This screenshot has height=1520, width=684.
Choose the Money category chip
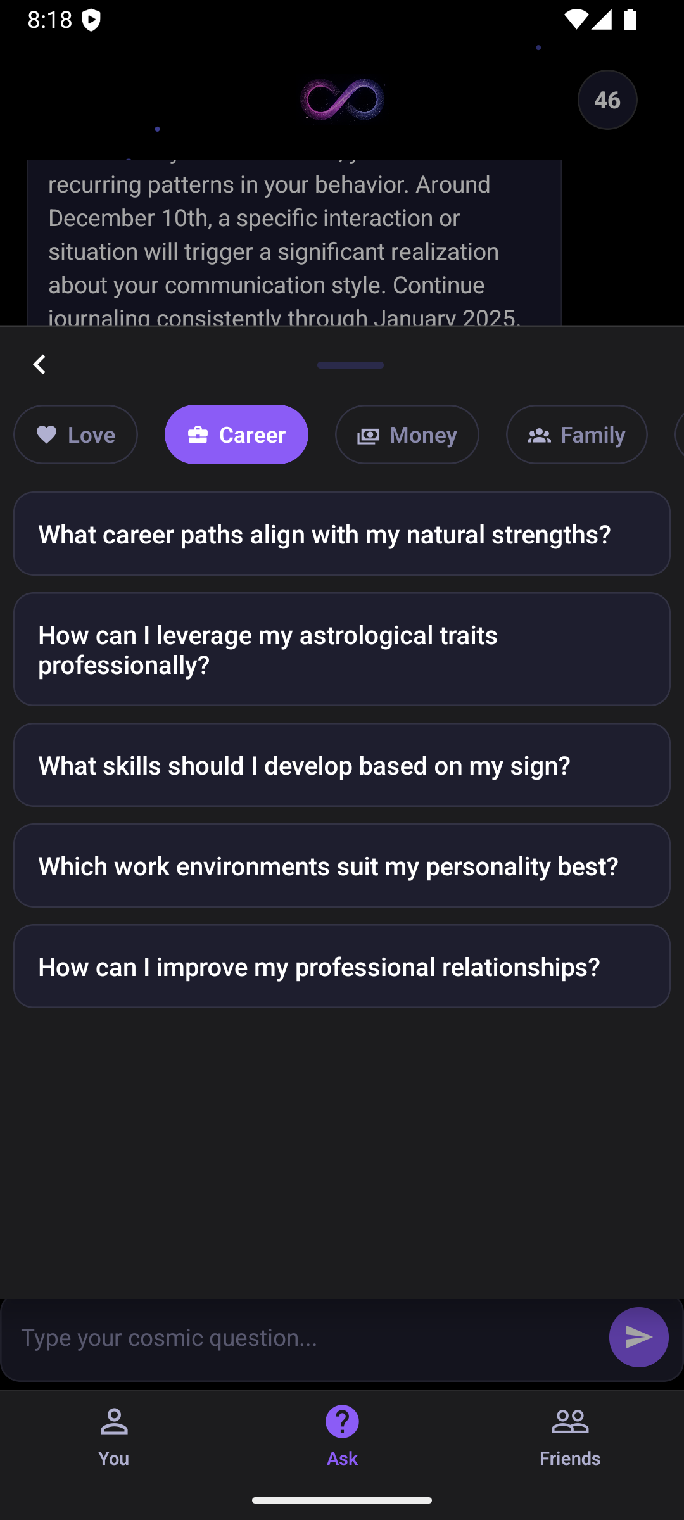[x=407, y=434]
